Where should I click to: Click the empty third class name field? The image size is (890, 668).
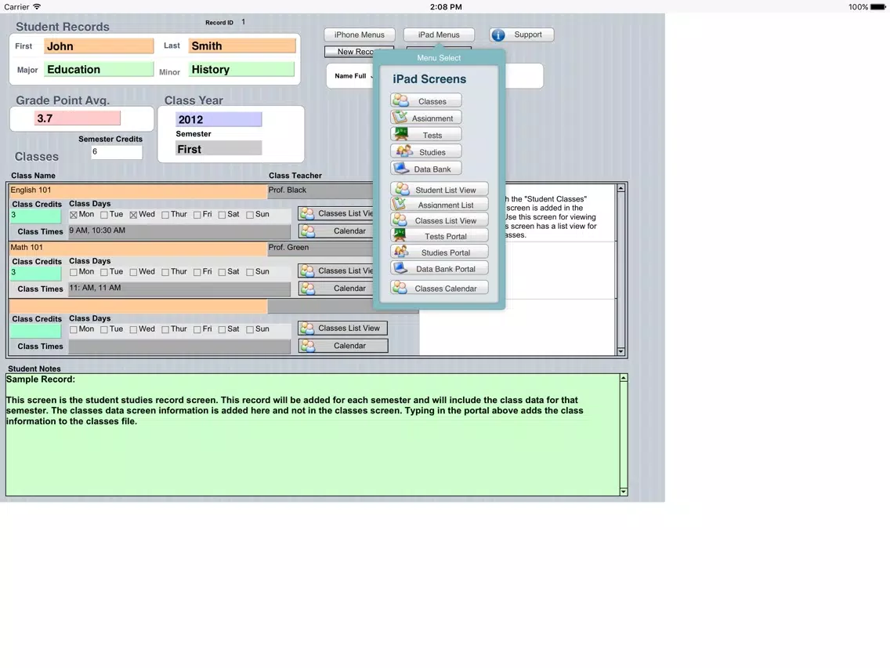(x=138, y=306)
